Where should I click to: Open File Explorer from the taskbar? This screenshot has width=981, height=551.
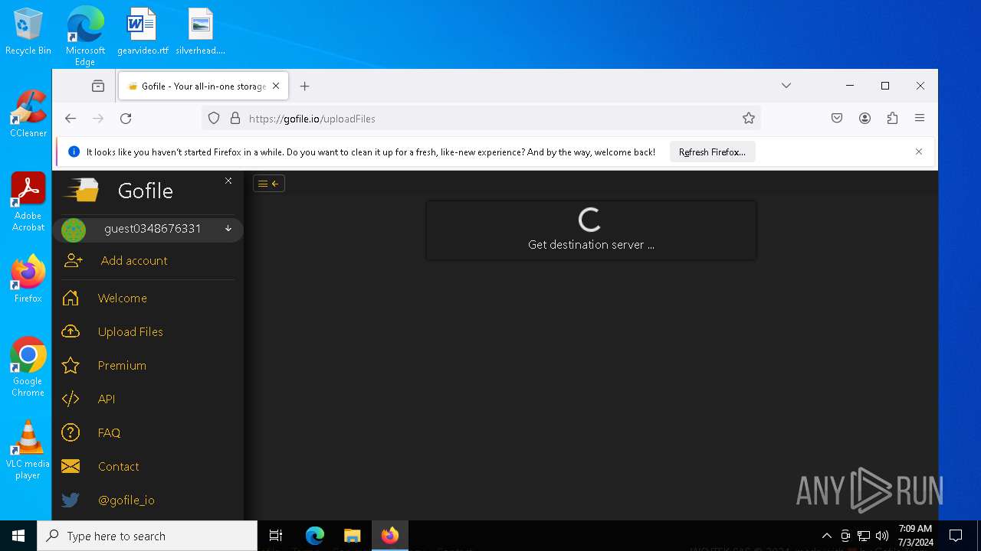tap(352, 536)
